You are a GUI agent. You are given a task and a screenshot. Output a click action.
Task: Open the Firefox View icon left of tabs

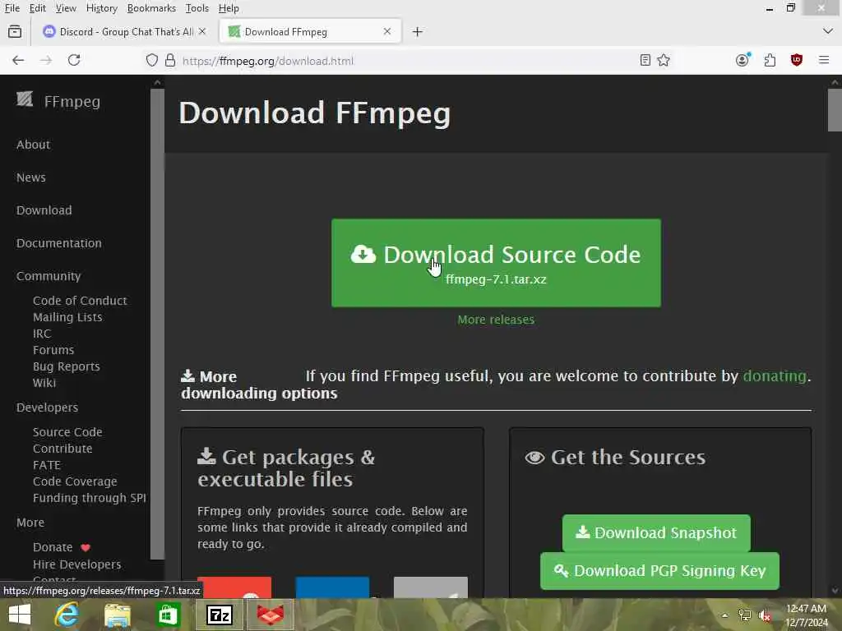(15, 32)
